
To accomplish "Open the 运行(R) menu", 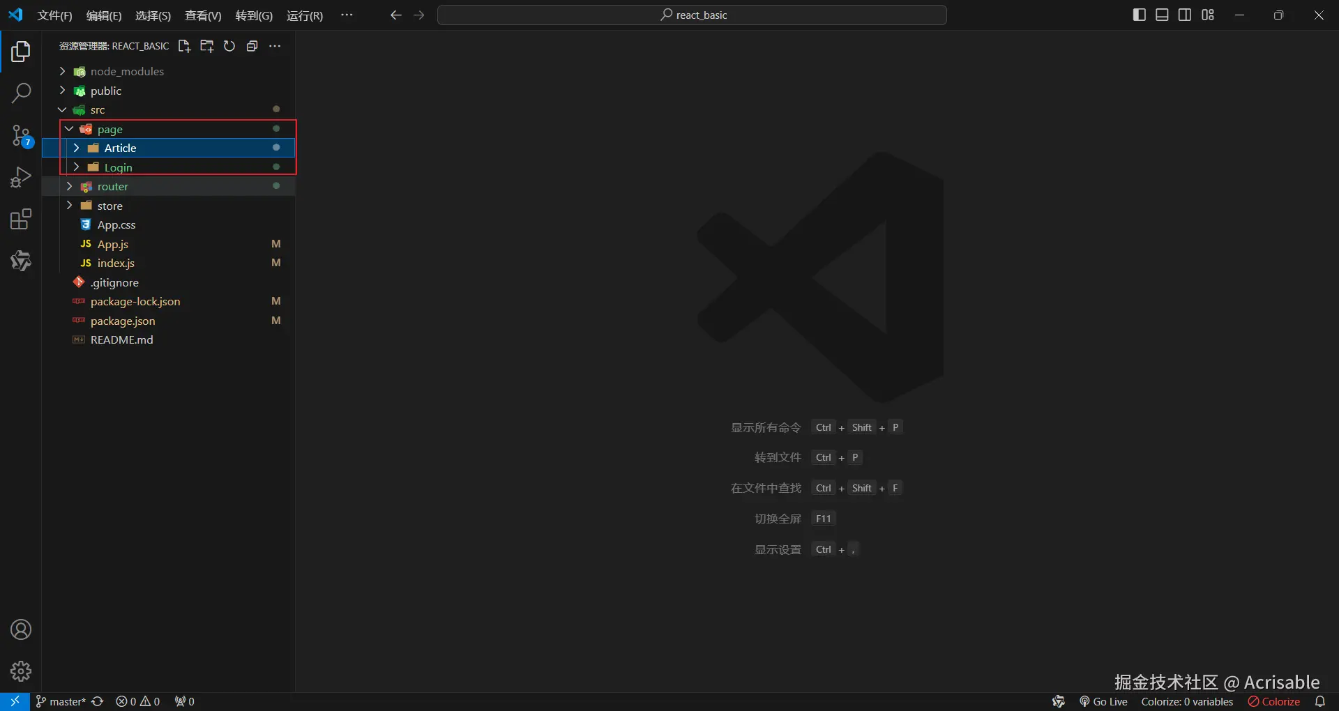I will [305, 15].
